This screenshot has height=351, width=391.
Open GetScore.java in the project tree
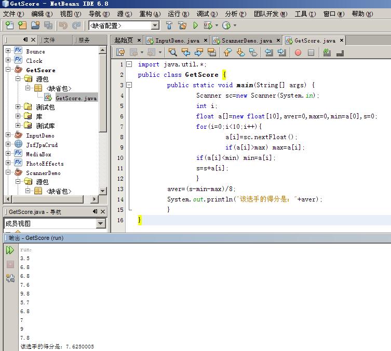[76, 98]
